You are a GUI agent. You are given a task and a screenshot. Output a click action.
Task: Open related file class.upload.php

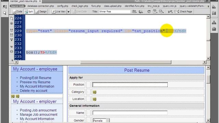click(x=113, y=6)
